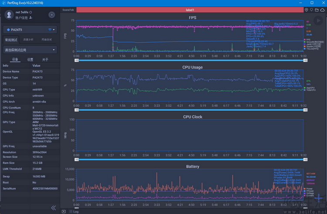Click the Android icon next to PA2473
Viewport: 327px width, 214px height.
point(8,30)
